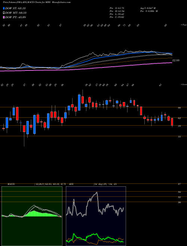Click the '<Tops' label at right edge

click(x=184, y=25)
